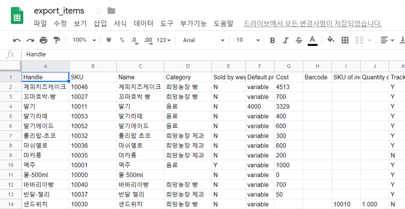
Task: Select cost cell 4513
Action: 289,87
